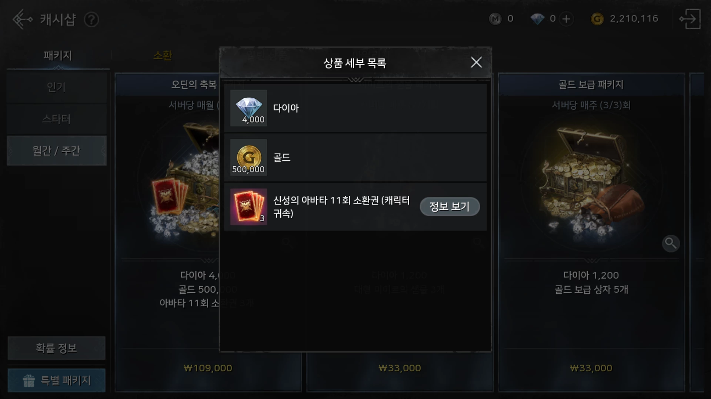Click the 골드 500,000 coin icon

pyautogui.click(x=248, y=157)
